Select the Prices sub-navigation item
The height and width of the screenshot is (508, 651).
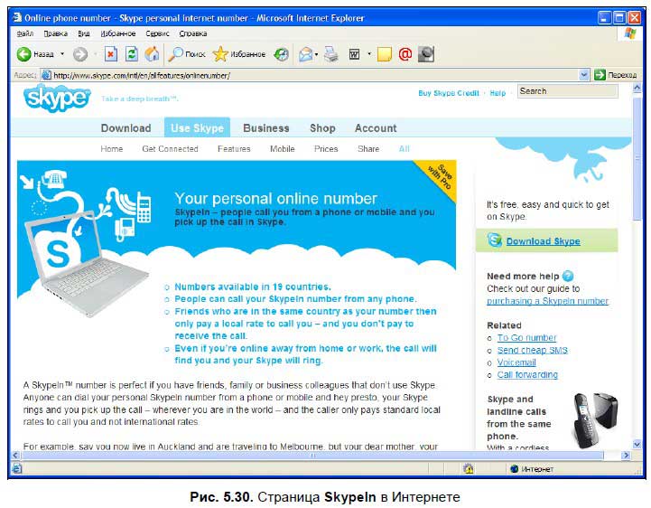[x=326, y=149]
